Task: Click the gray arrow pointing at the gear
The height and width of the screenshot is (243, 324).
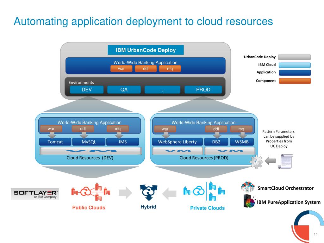Action: tap(270, 161)
